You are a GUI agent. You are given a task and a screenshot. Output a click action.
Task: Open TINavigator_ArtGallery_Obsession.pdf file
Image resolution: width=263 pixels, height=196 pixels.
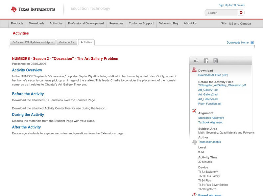[222, 85]
